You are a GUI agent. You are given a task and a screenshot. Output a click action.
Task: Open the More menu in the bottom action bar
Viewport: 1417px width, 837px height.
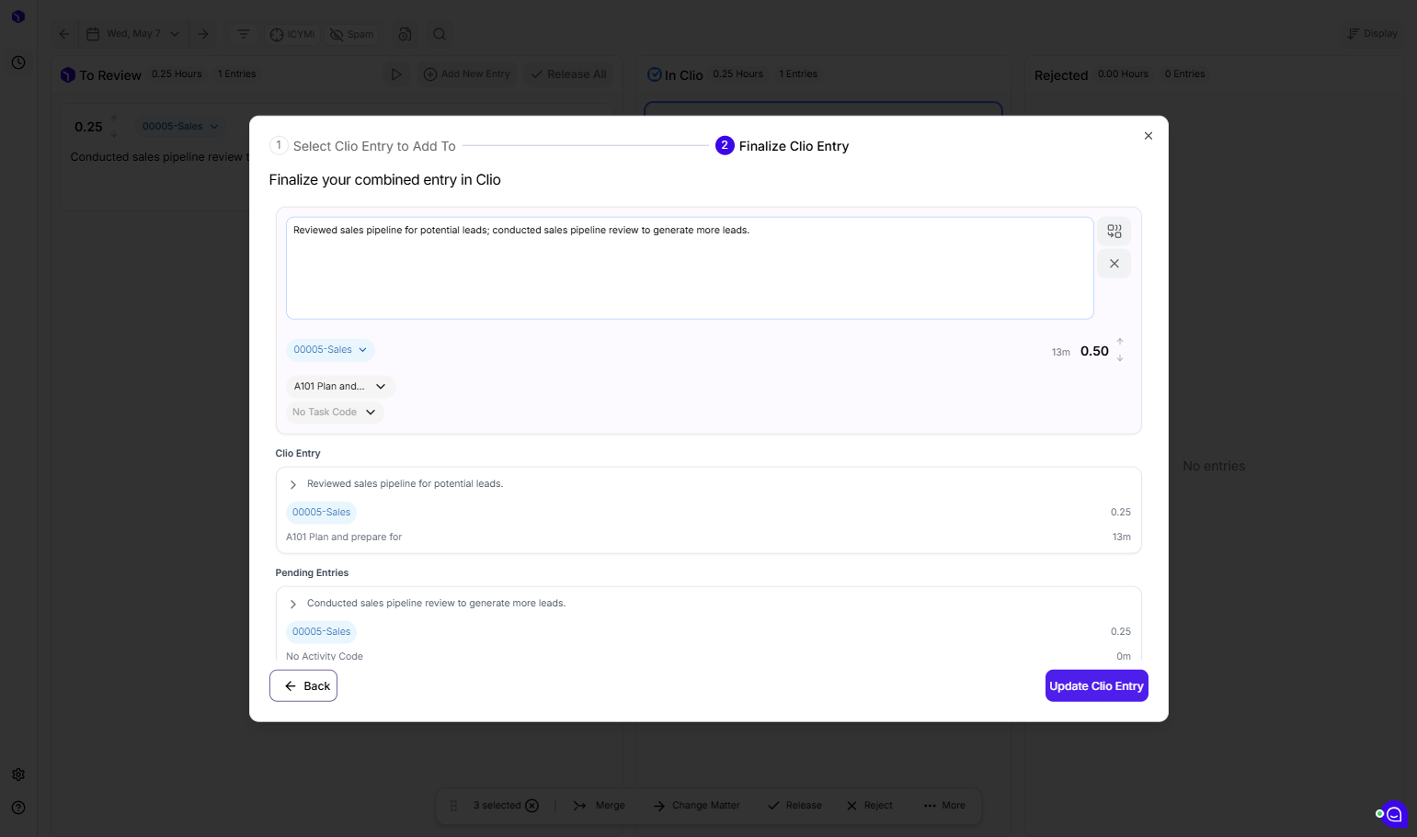click(x=944, y=806)
